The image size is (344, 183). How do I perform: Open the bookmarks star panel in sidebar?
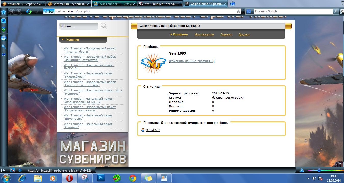(x=4, y=12)
